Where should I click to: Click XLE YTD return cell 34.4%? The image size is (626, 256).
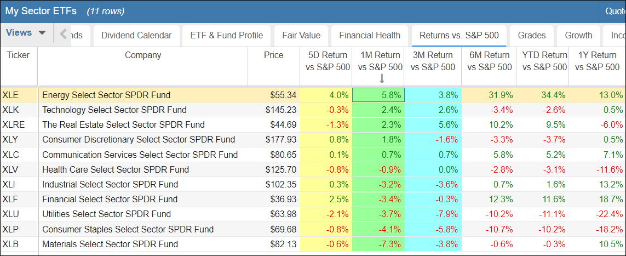pyautogui.click(x=543, y=95)
